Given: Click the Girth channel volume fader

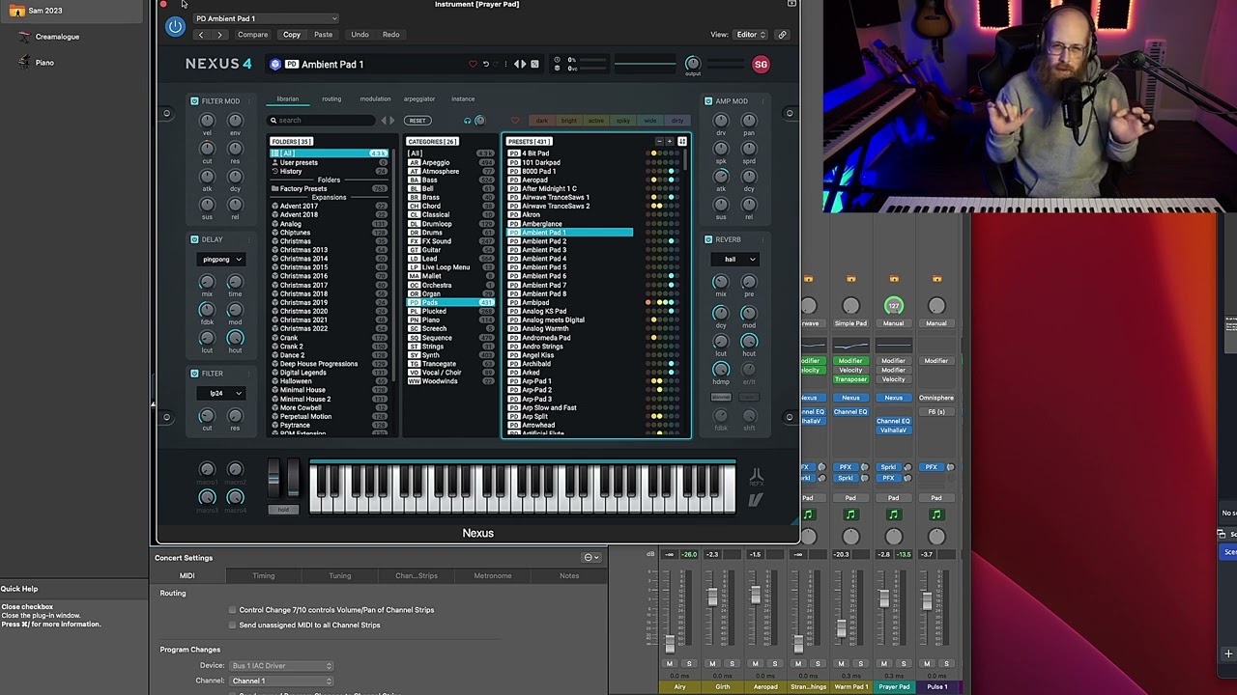Looking at the screenshot, I should tap(712, 598).
